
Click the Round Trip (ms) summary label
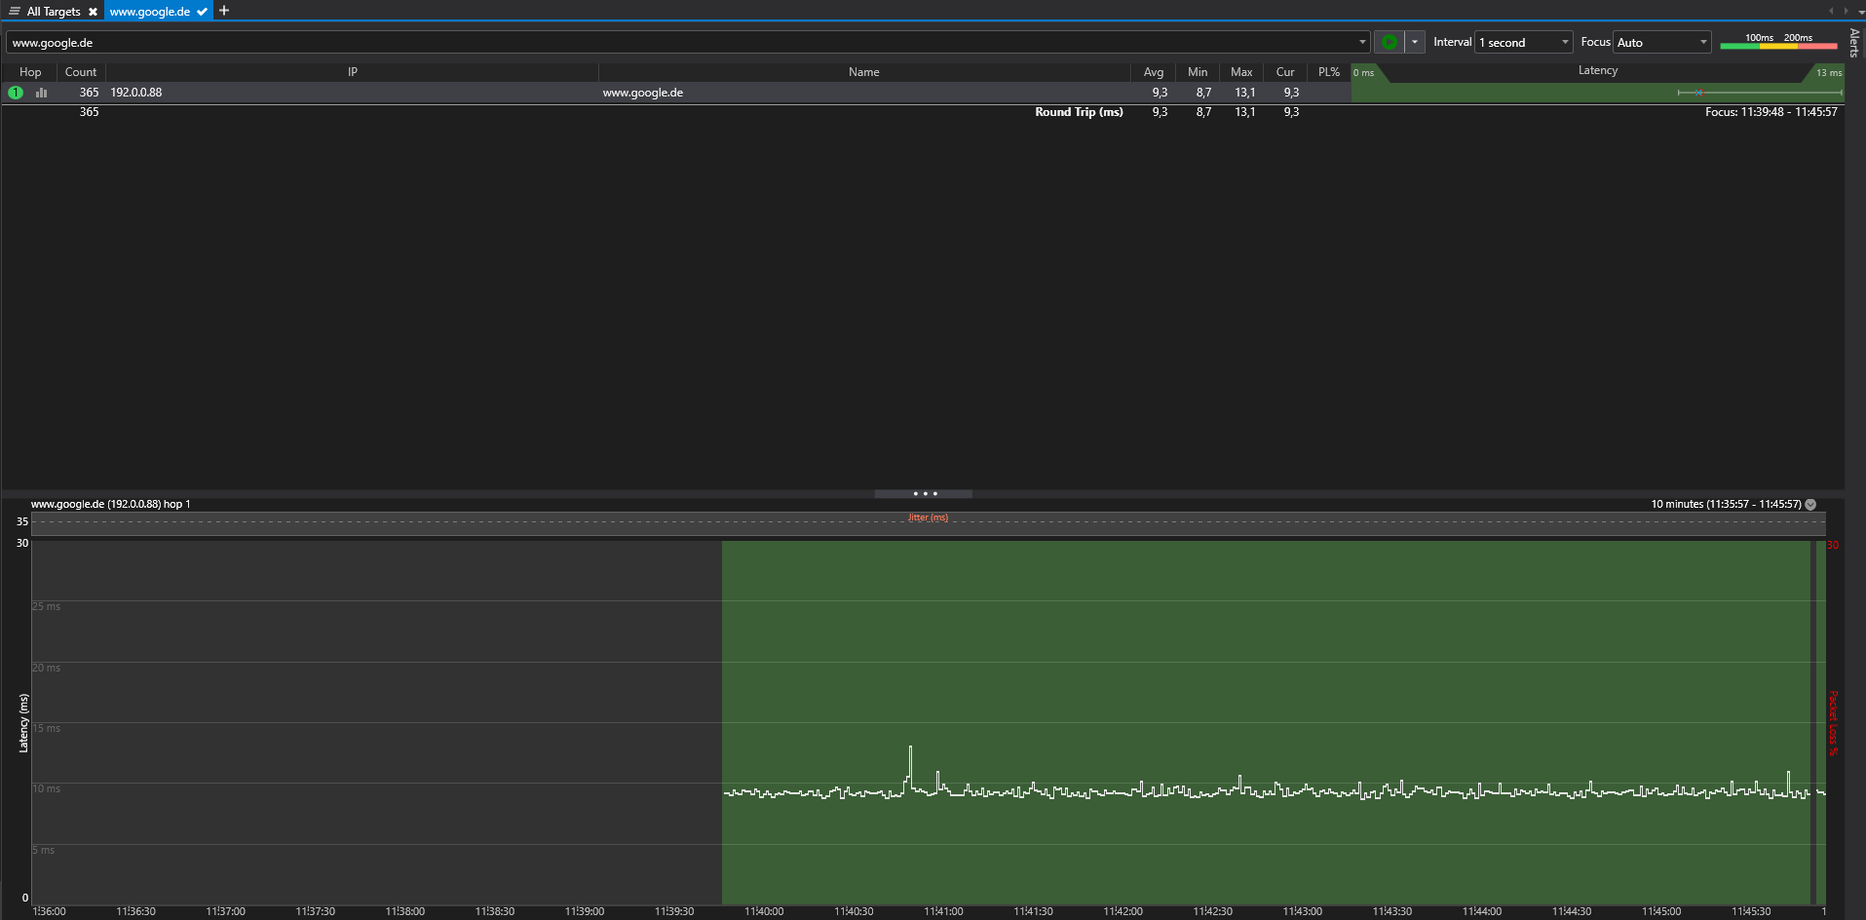coord(1079,112)
